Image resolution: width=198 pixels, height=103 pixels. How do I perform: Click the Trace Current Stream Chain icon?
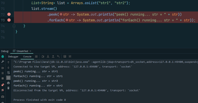(x=70, y=57)
